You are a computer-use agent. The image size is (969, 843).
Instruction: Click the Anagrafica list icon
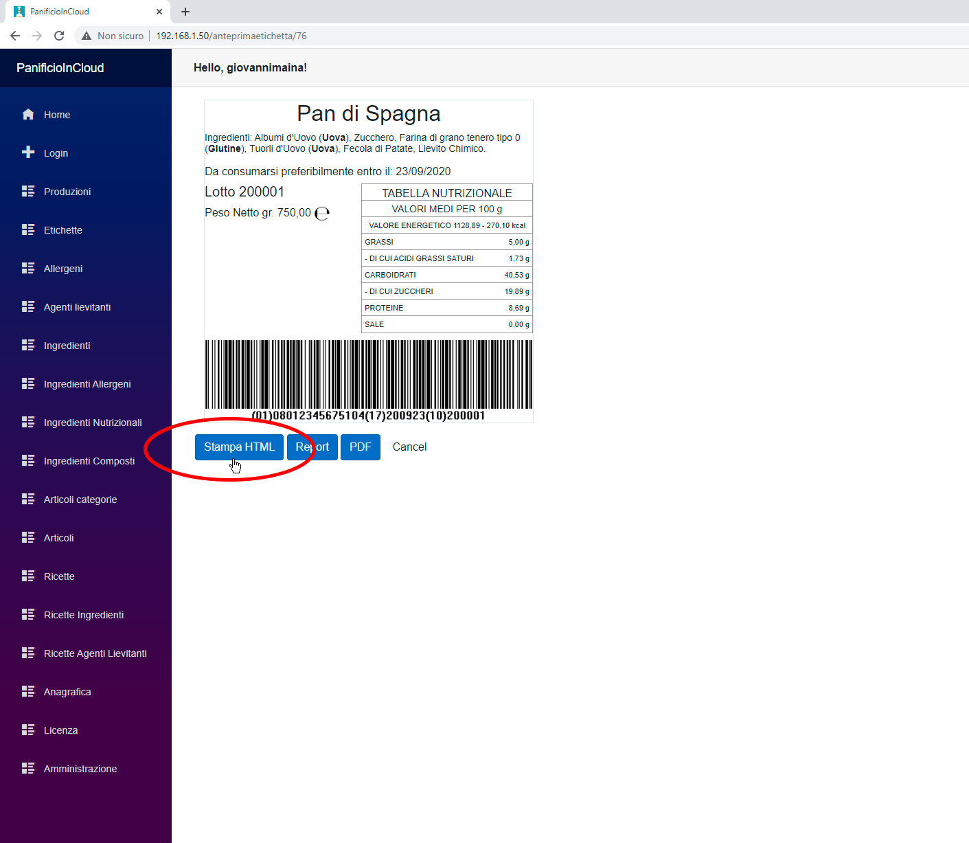coord(28,691)
